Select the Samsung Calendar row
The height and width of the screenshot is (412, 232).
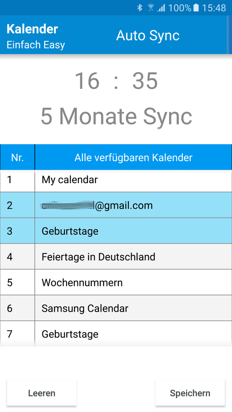coord(116,308)
